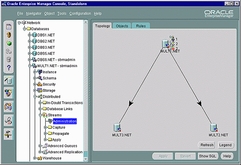Select the Administration tree item
Screen dimensions: 241x165
[65, 121]
